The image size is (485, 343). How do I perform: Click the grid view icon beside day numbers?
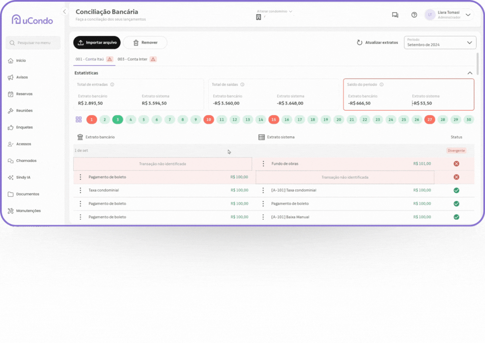[79, 119]
